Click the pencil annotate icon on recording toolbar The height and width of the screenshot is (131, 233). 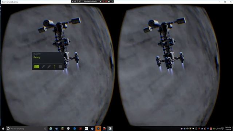click(x=100, y=1)
